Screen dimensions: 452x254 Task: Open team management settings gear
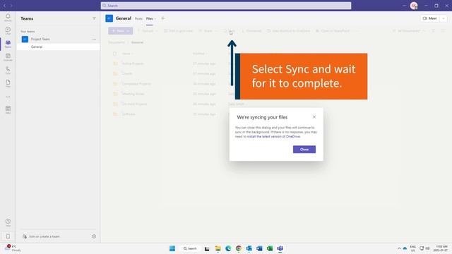pyautogui.click(x=94, y=236)
